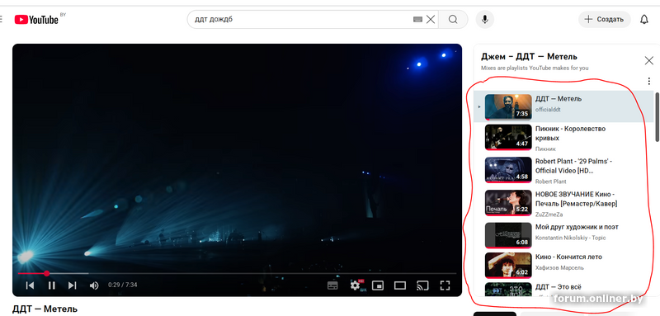660x316 pixels.
Task: Clear the search text with the X
Action: [x=431, y=19]
